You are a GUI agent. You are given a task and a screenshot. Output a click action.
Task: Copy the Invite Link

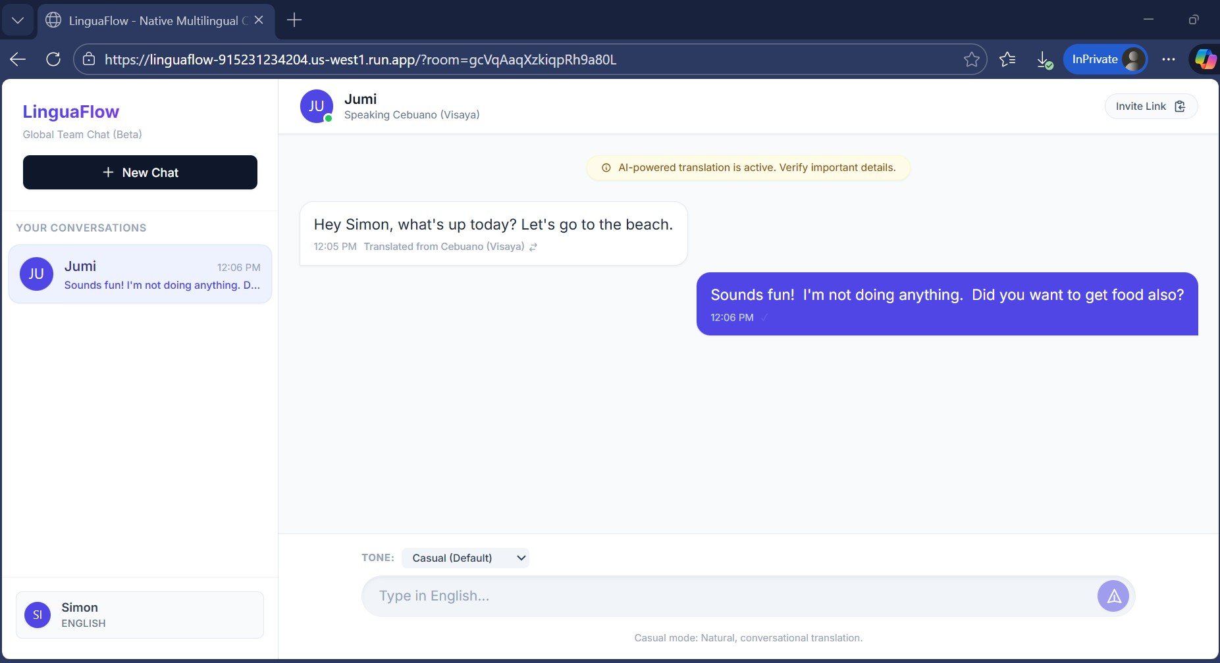pyautogui.click(x=1151, y=107)
